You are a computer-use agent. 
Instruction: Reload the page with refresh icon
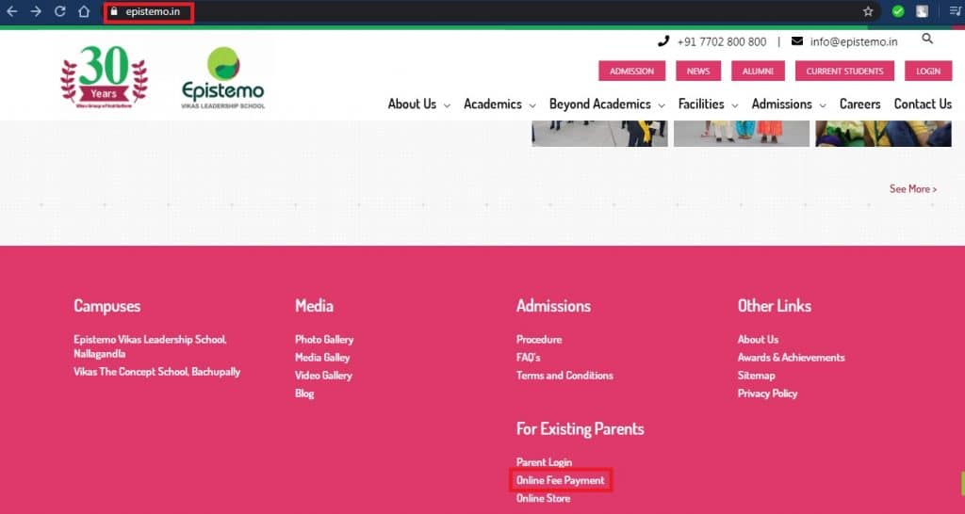coord(60,11)
